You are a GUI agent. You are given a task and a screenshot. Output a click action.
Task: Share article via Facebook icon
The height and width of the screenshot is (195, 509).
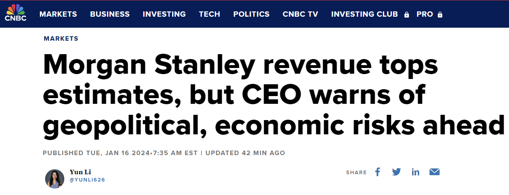coord(378,172)
